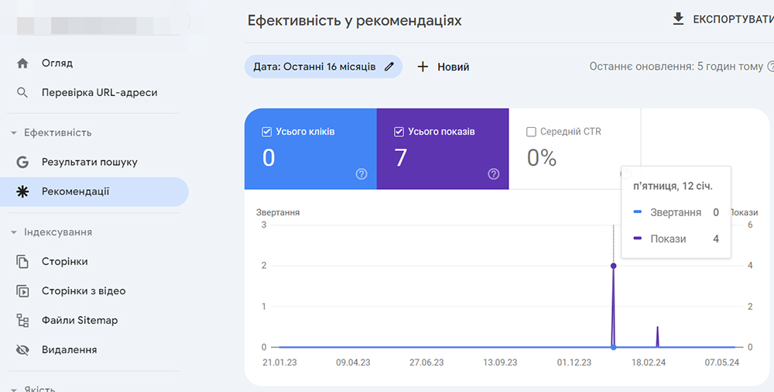This screenshot has height=392, width=774.
Task: Open the Видалення section
Action: click(x=94, y=350)
